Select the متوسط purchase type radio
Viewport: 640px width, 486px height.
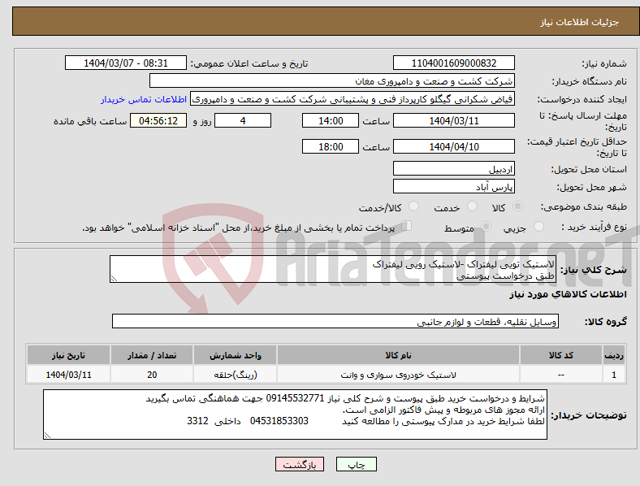486,227
